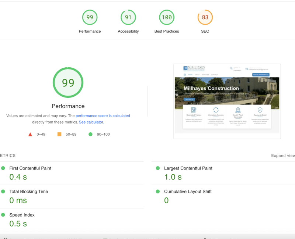The width and height of the screenshot is (295, 239).
Task: Open the Performance category gauge showing 99
Action: [x=90, y=18]
